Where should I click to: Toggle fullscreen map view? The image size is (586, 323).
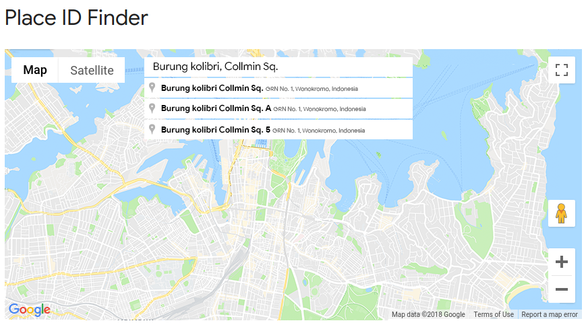coord(562,70)
